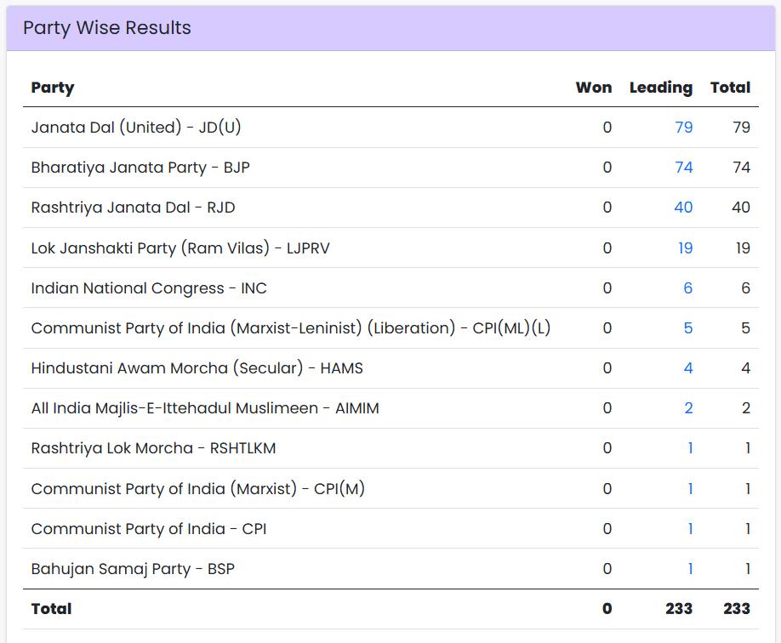The image size is (781, 643).
Task: Click AIMIM leading count 2 link
Action: click(x=688, y=408)
